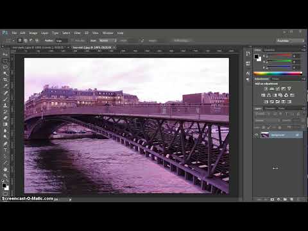
Task: Open the Color panel options menu
Action: tap(304, 50)
